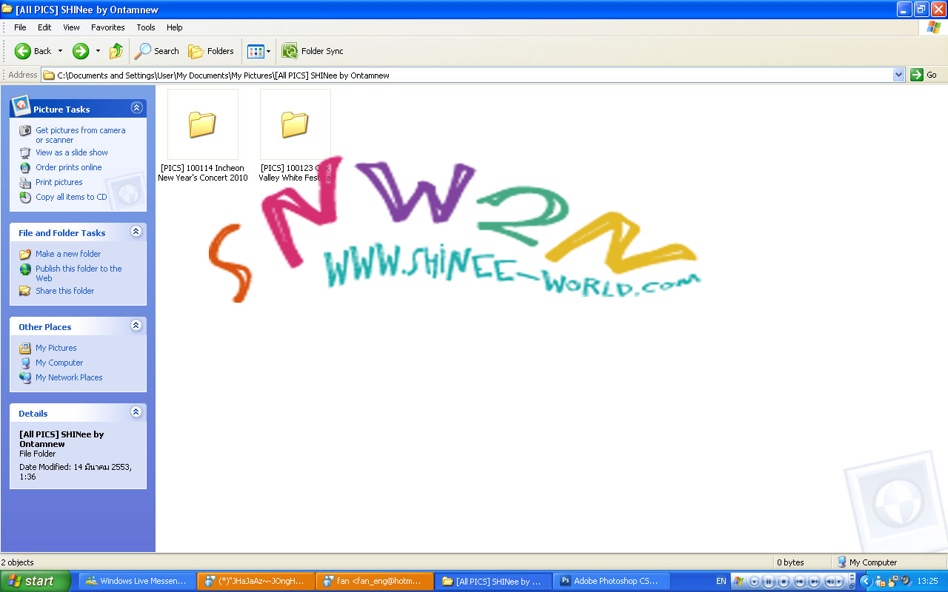Go to My Pictures in Other Places
The width and height of the screenshot is (948, 592).
56,348
